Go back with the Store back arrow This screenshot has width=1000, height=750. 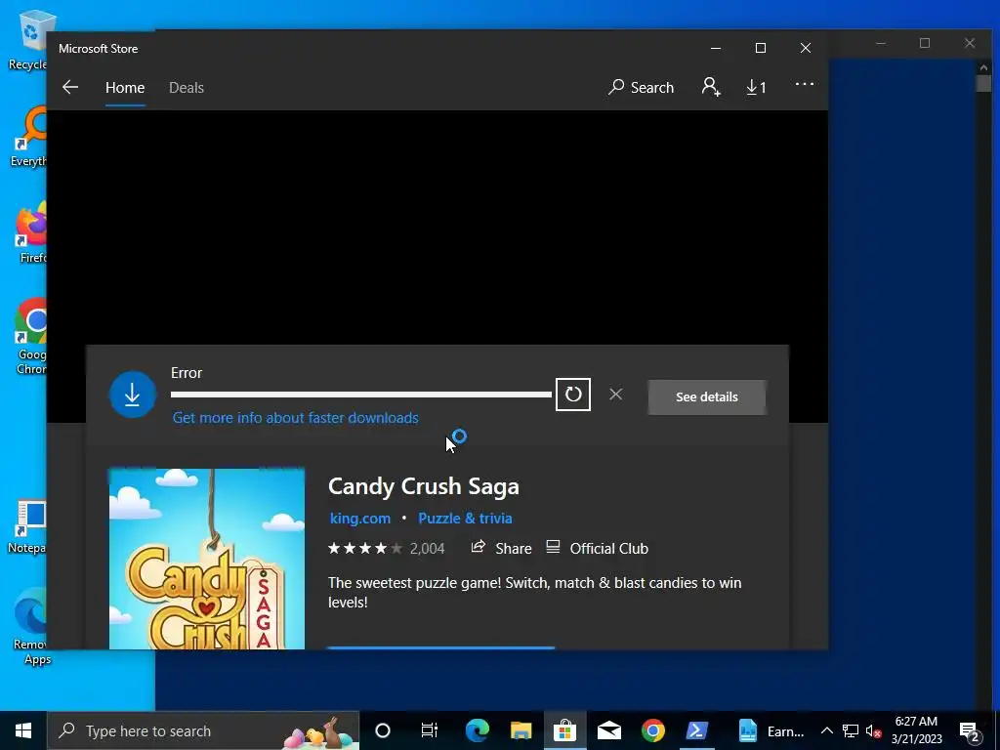click(70, 87)
